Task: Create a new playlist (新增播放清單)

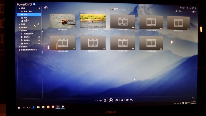Action: pos(27,34)
